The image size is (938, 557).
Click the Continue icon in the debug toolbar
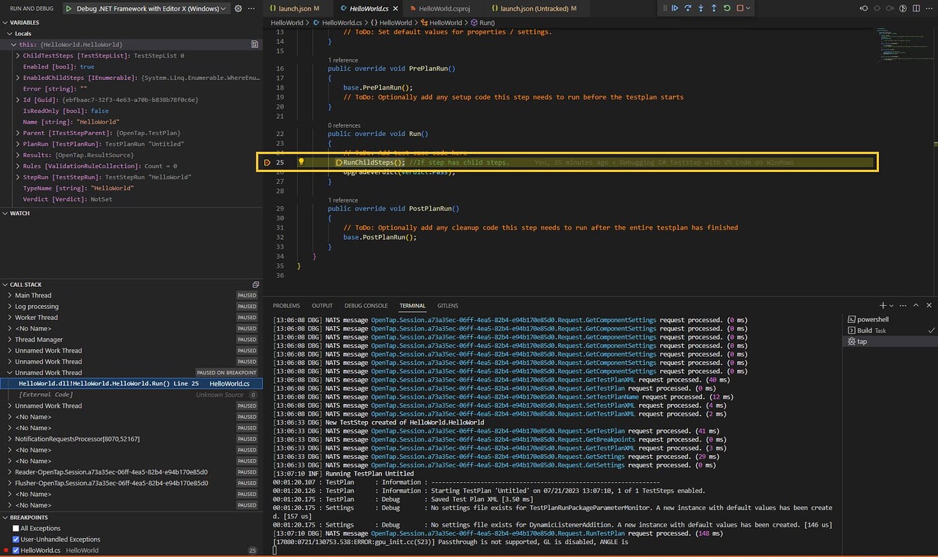point(674,8)
